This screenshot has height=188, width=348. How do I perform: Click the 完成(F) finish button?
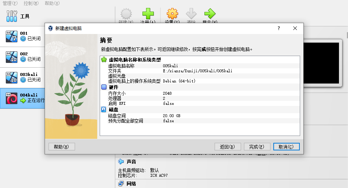pos(257,147)
